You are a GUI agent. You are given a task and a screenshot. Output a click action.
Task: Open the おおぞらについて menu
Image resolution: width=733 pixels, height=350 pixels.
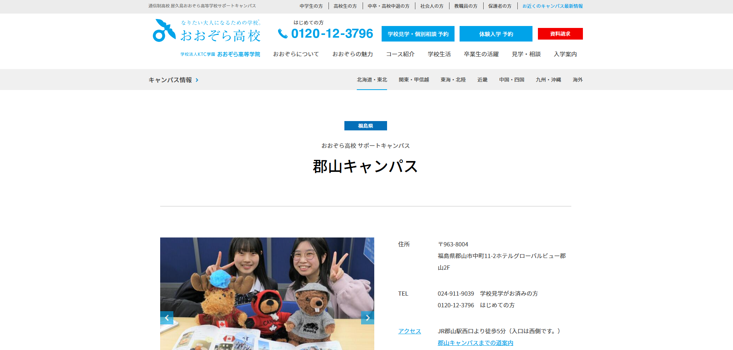(x=296, y=54)
